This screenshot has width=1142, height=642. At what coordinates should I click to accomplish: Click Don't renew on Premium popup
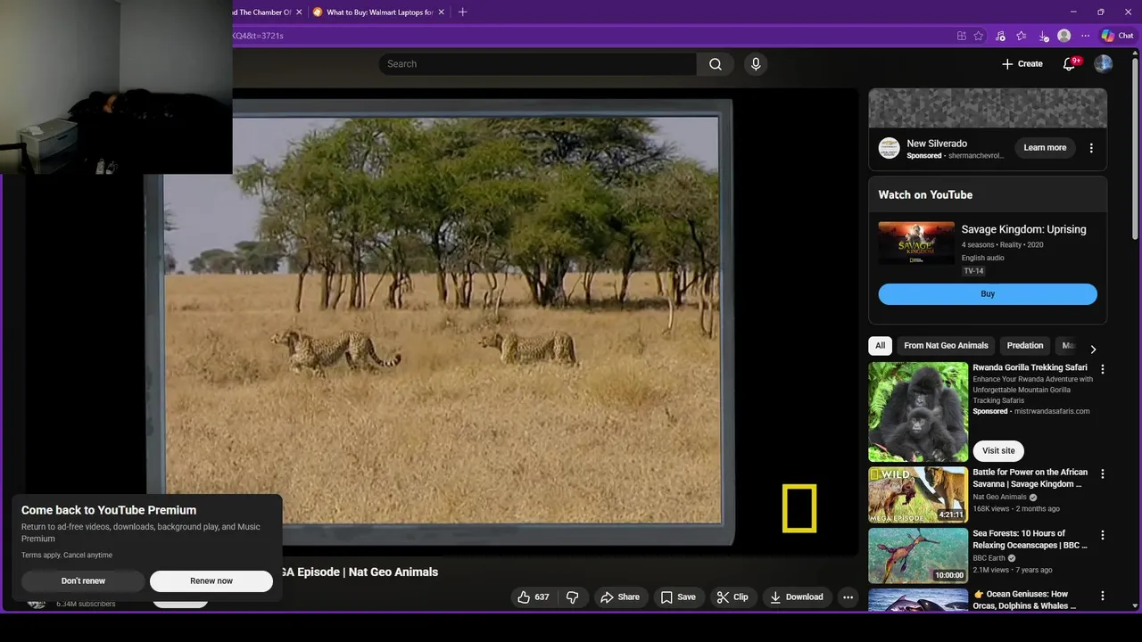[83, 581]
